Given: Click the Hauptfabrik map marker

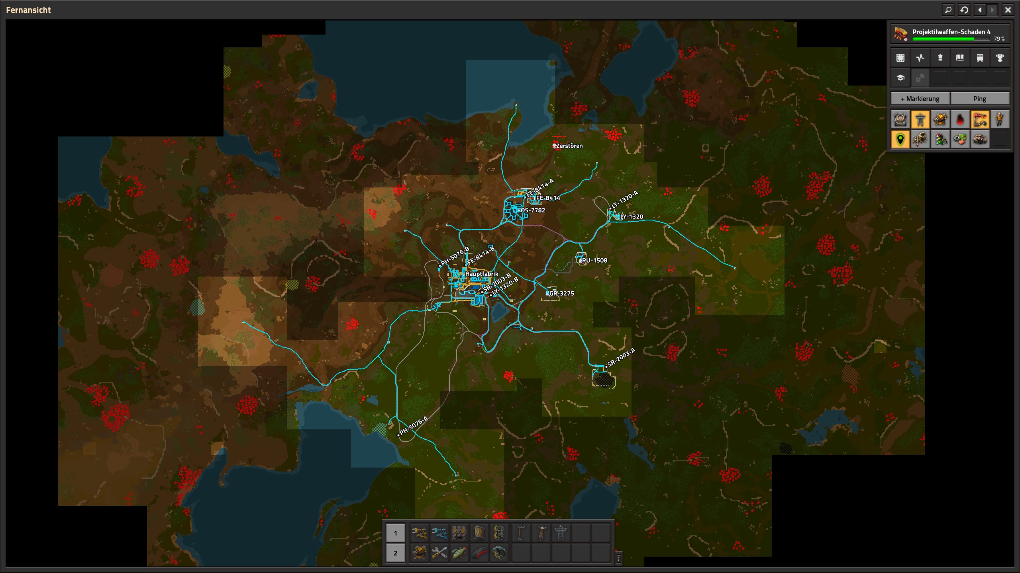Looking at the screenshot, I should point(481,274).
